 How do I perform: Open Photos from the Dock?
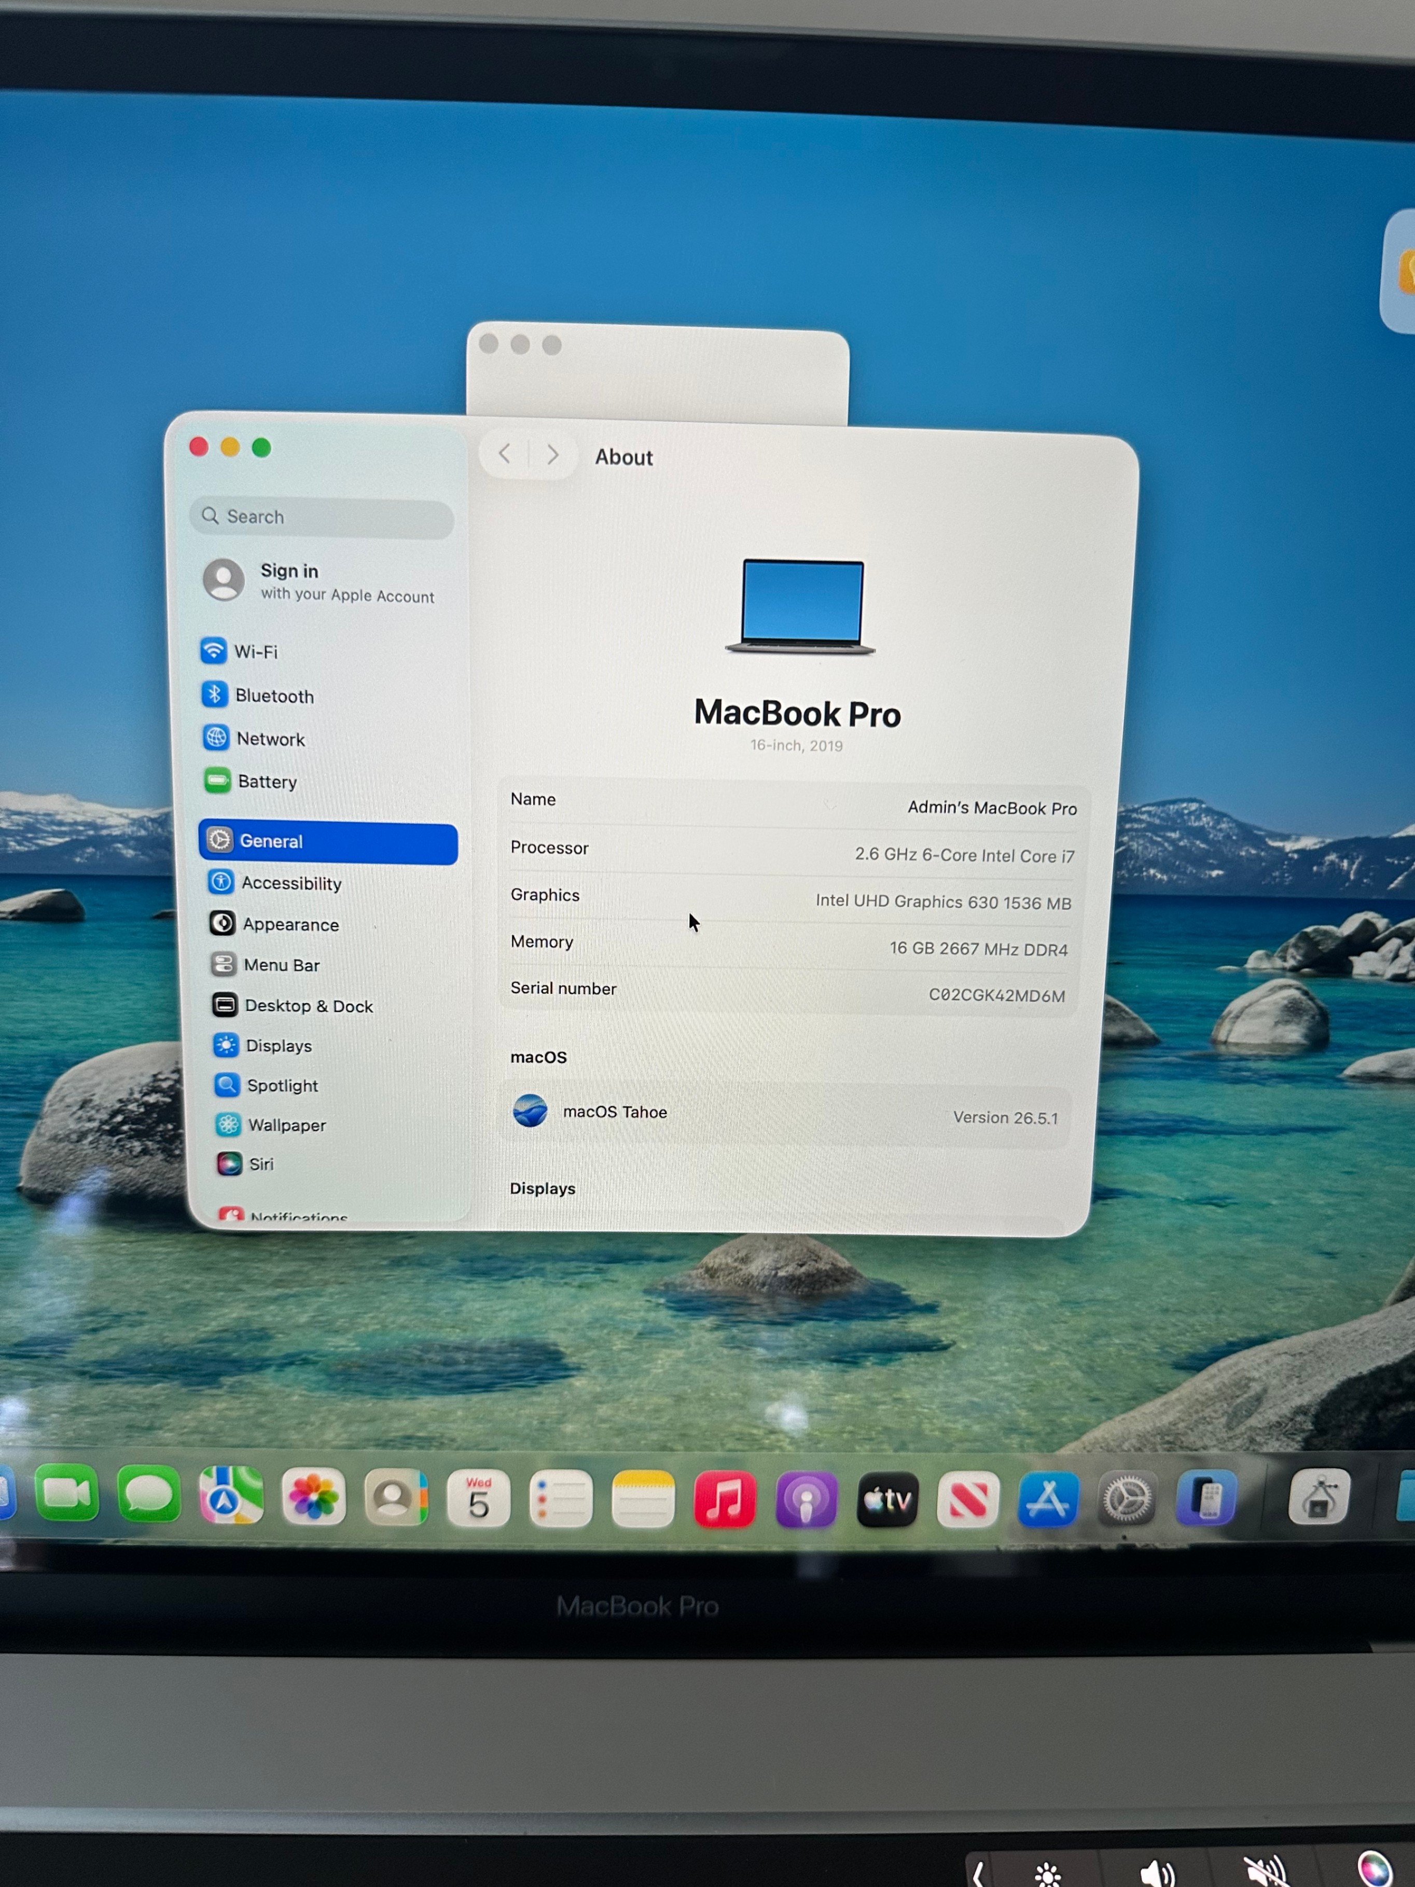(x=313, y=1497)
